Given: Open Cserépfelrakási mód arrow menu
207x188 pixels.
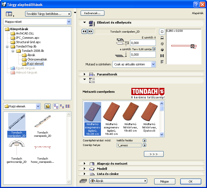Looking at the screenshot, I should (144, 141).
